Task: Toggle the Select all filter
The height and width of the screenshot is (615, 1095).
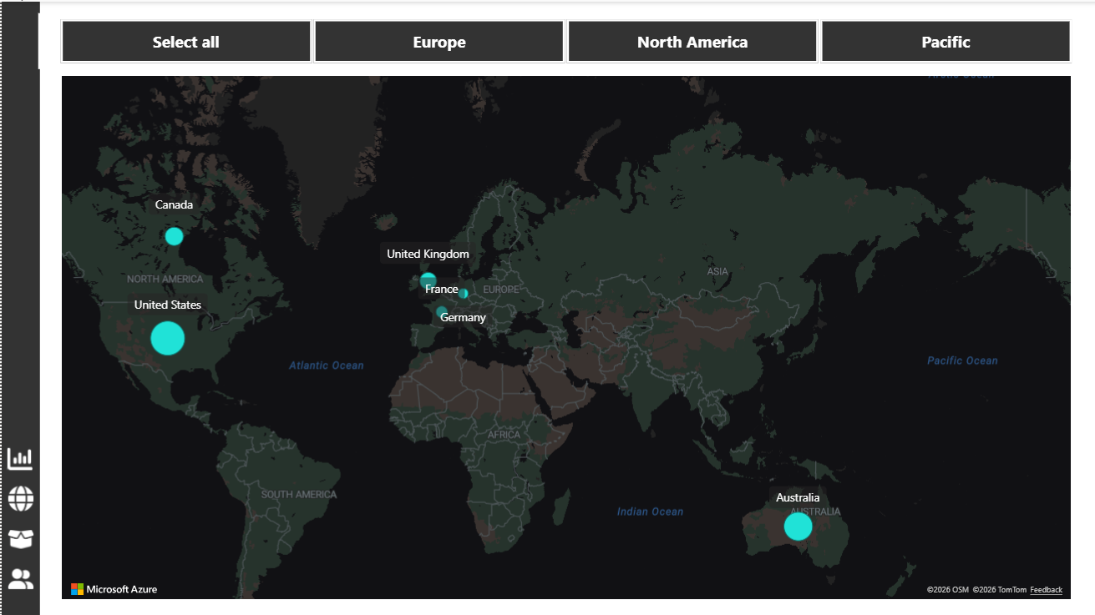Action: click(x=185, y=41)
